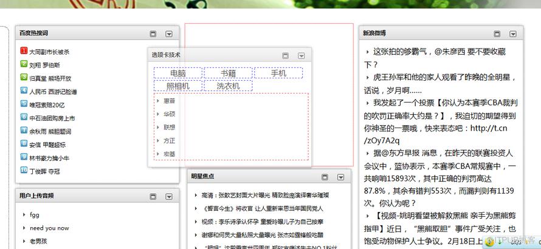Screen dimensions: 541x249
Task: Click the 用户上传音频 widget title
Action: pyautogui.click(x=36, y=196)
